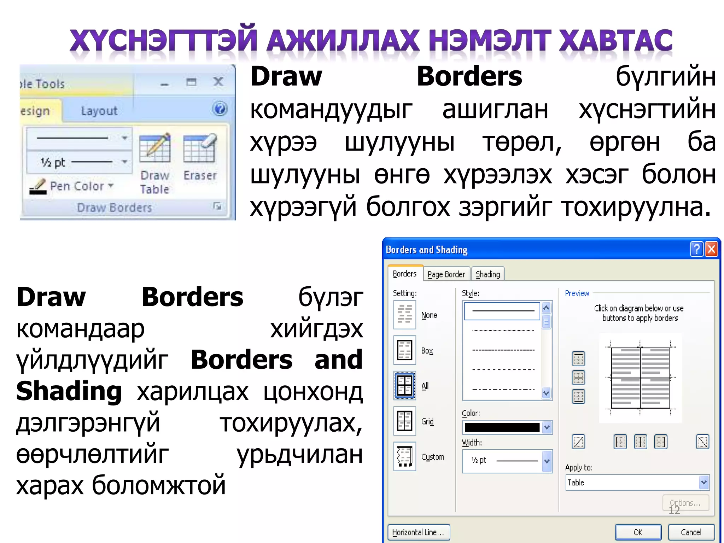The height and width of the screenshot is (543, 724).
Task: Click Style list scroll down arrow
Action: [546, 393]
